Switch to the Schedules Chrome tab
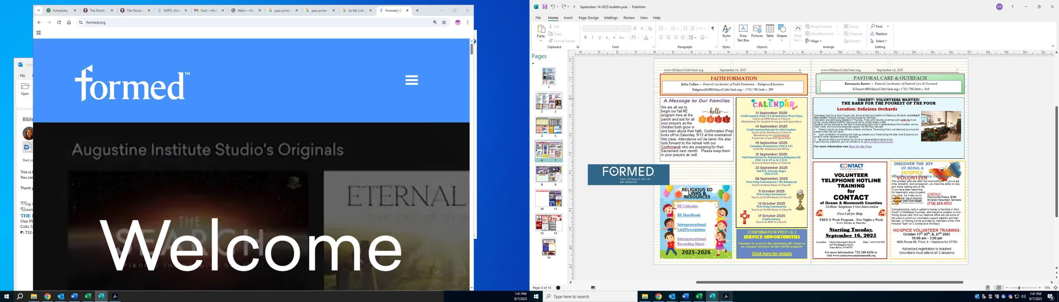Viewport: 1059px width, 302px height. (x=61, y=11)
